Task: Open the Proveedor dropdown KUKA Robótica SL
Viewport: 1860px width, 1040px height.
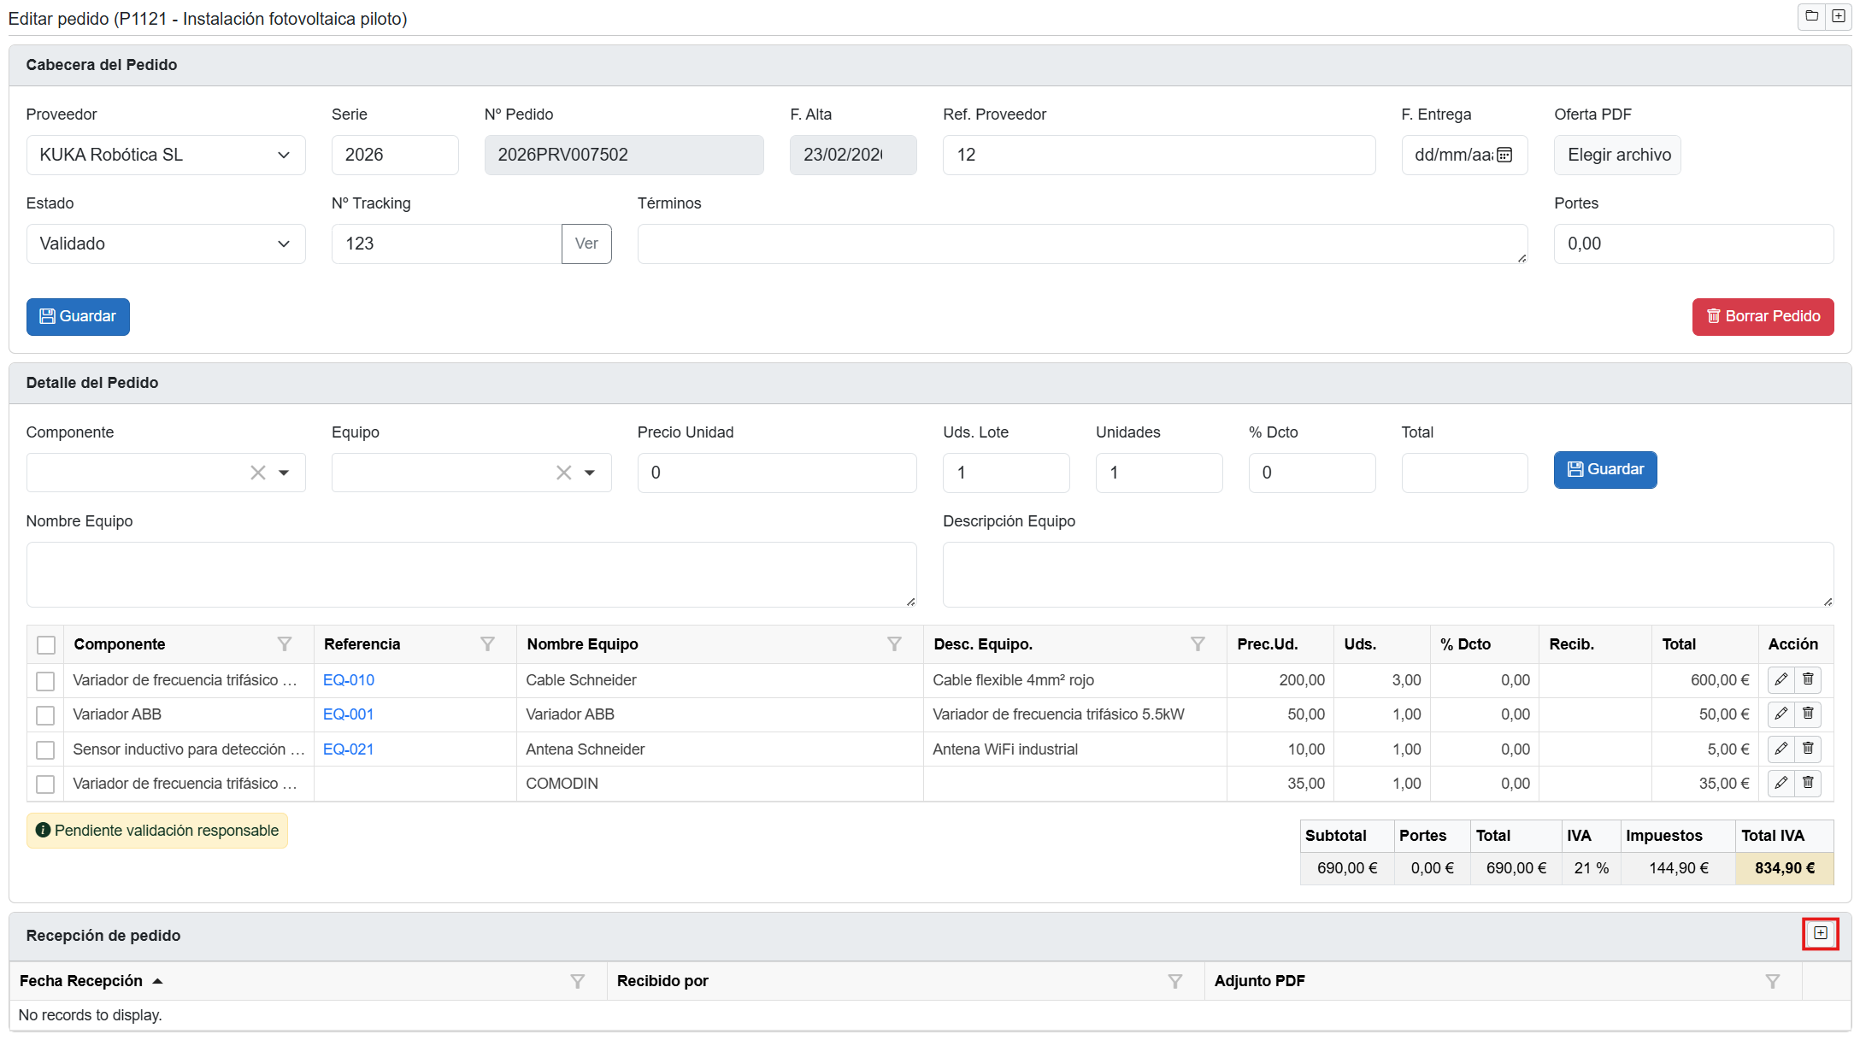Action: click(x=166, y=155)
